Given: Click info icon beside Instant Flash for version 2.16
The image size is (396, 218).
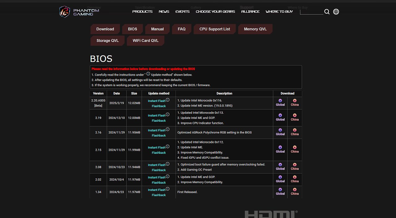Looking at the screenshot, I should coord(167,129).
